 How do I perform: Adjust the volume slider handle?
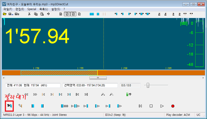[x=148, y=85]
